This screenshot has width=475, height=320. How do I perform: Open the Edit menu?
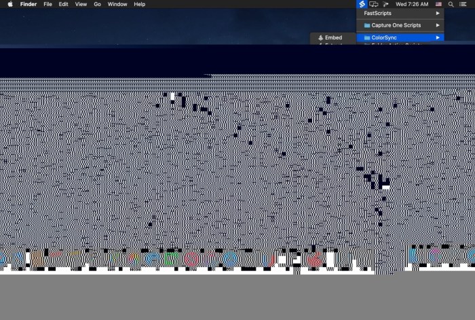(x=63, y=4)
